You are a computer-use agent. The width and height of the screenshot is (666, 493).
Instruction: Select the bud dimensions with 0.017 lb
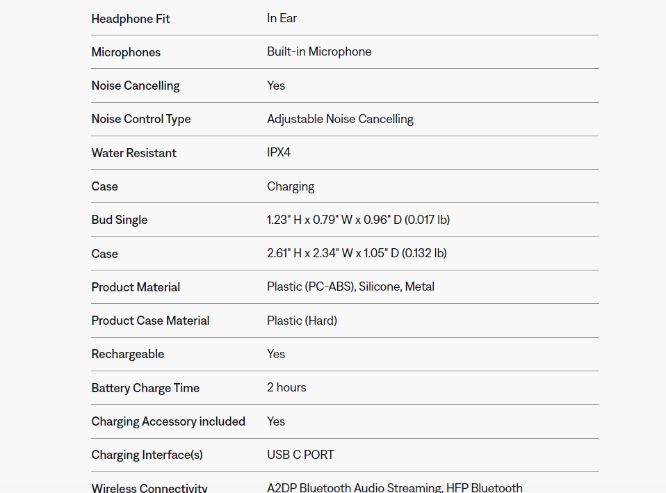(358, 220)
